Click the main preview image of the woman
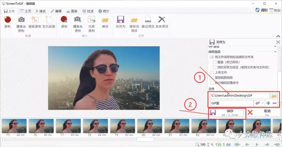The width and height of the screenshot is (282, 147). pyautogui.click(x=104, y=78)
